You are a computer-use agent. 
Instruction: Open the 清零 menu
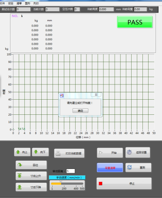(19, 3)
